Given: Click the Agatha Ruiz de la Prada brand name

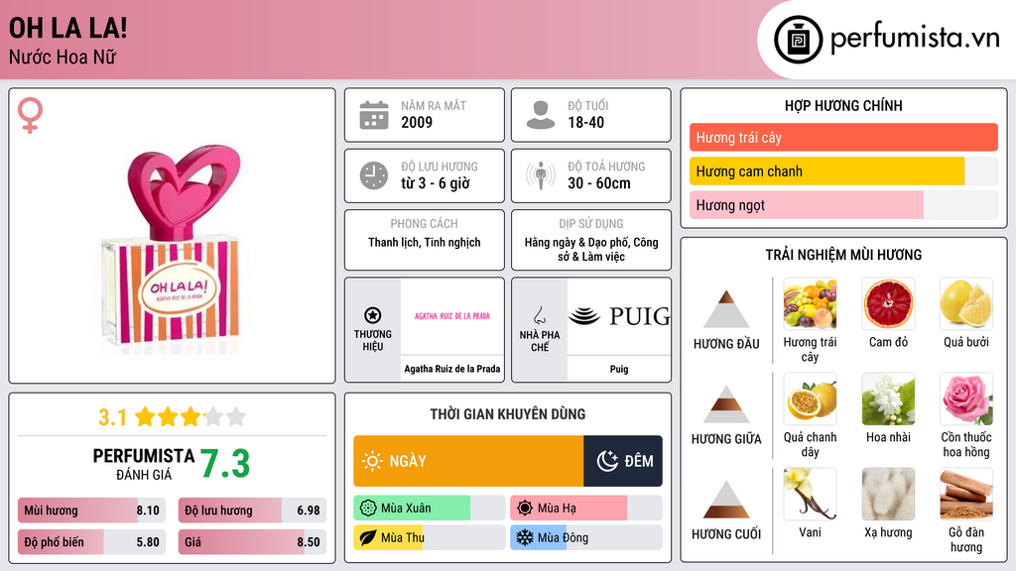Looking at the screenshot, I should 452,369.
